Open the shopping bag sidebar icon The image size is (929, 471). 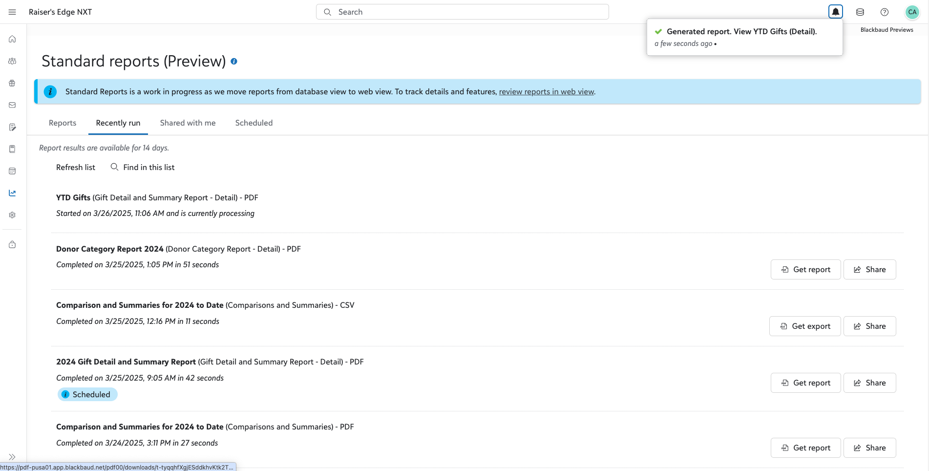tap(12, 244)
